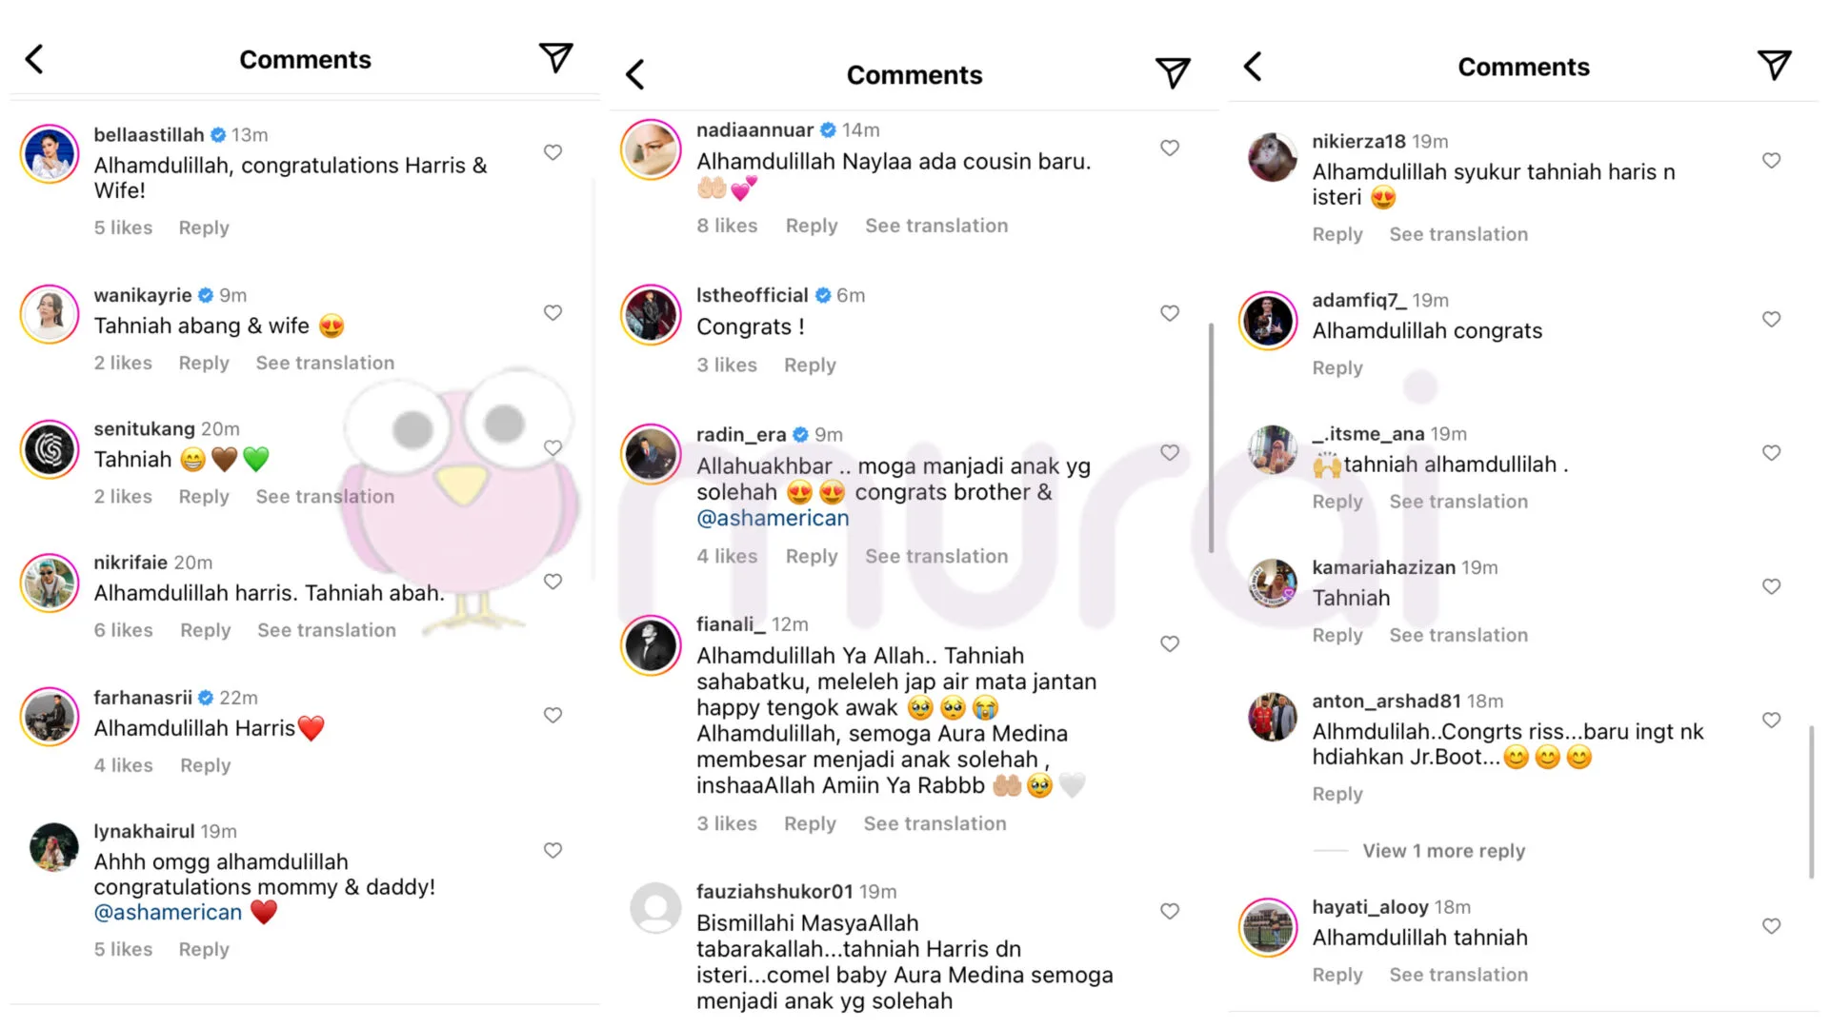The image size is (1829, 1028).
Task: Open bellaastillah profile picture
Action: tap(50, 153)
